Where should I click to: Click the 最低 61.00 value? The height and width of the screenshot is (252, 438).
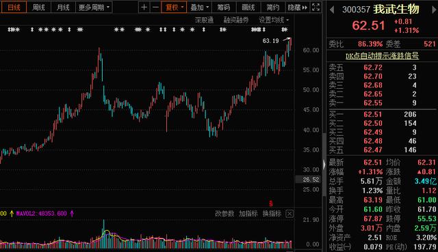[x=427, y=200]
